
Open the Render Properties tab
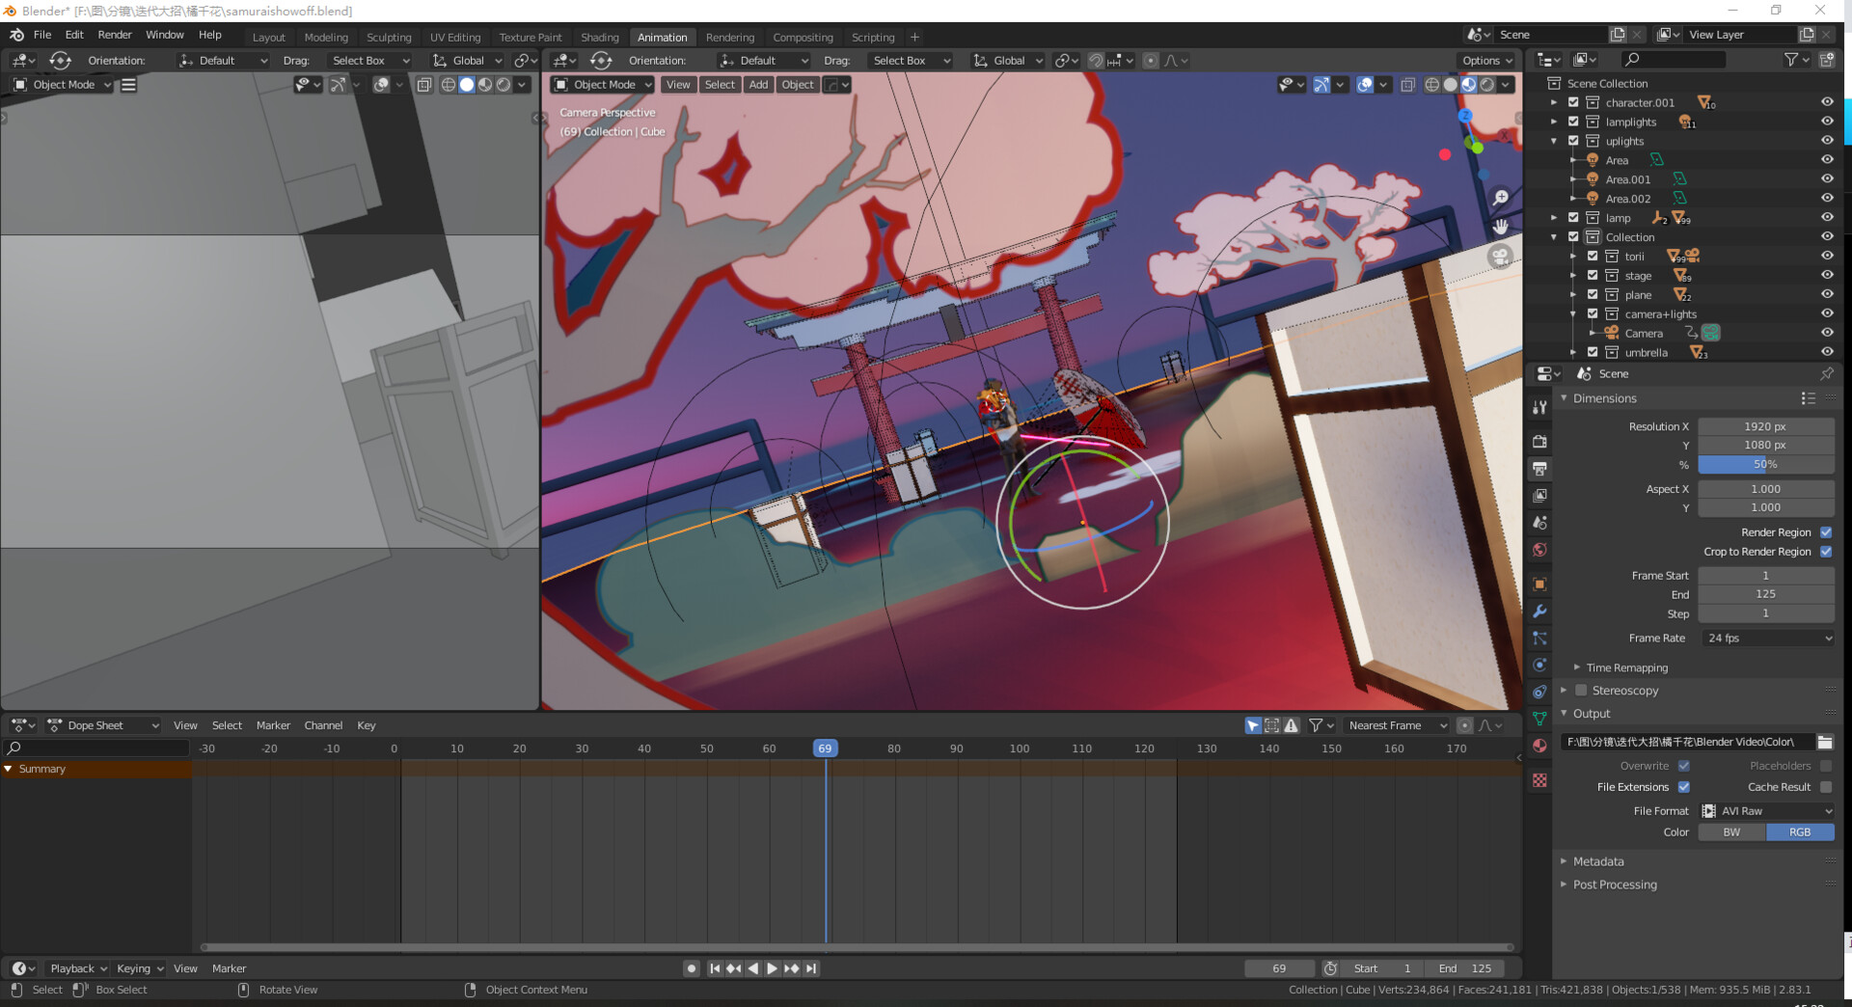(1539, 441)
